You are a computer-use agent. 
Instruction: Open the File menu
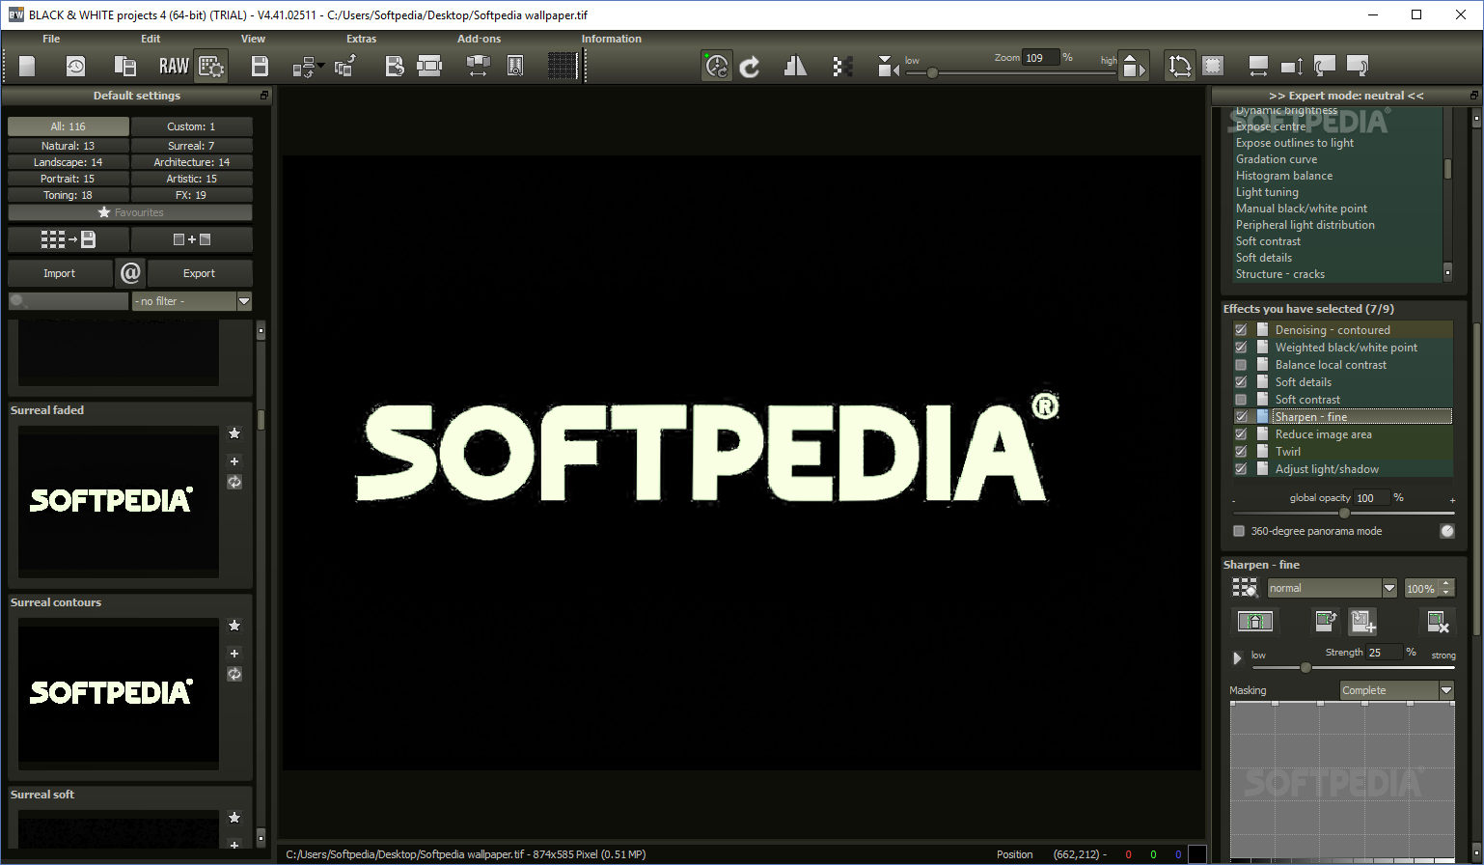click(x=51, y=39)
